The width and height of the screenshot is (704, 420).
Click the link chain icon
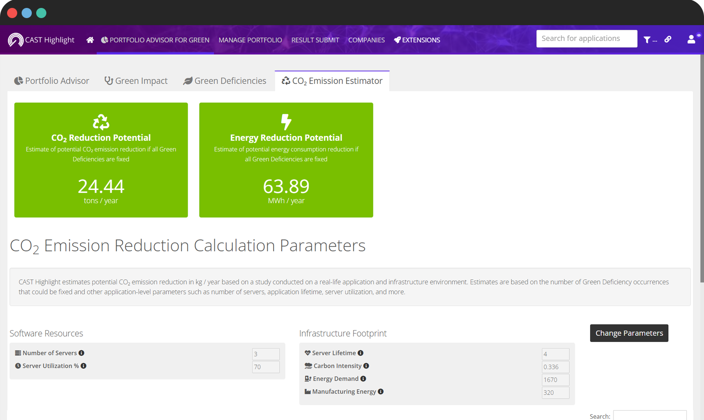pyautogui.click(x=668, y=40)
